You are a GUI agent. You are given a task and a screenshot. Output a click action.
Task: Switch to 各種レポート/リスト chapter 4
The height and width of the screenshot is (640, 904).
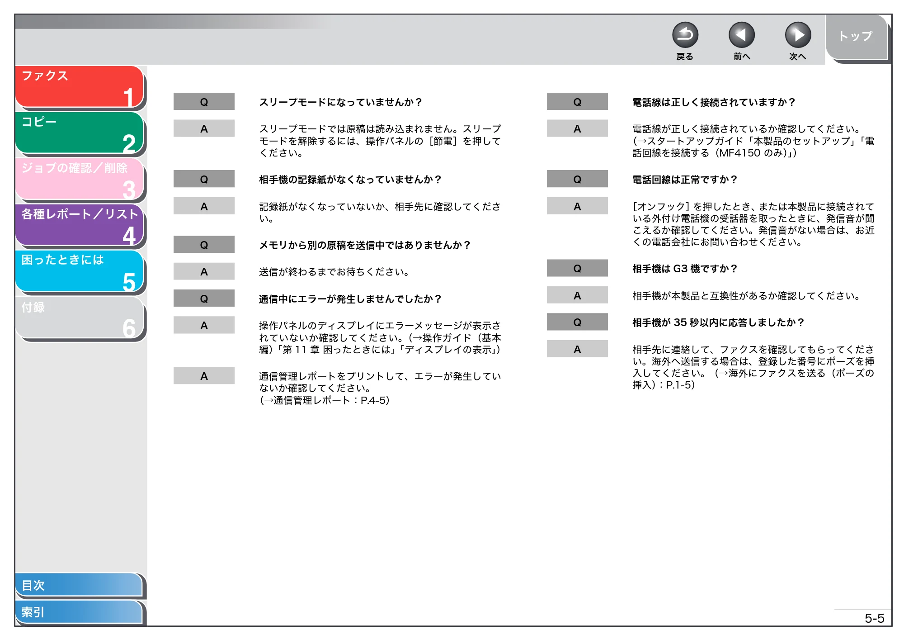(x=79, y=226)
